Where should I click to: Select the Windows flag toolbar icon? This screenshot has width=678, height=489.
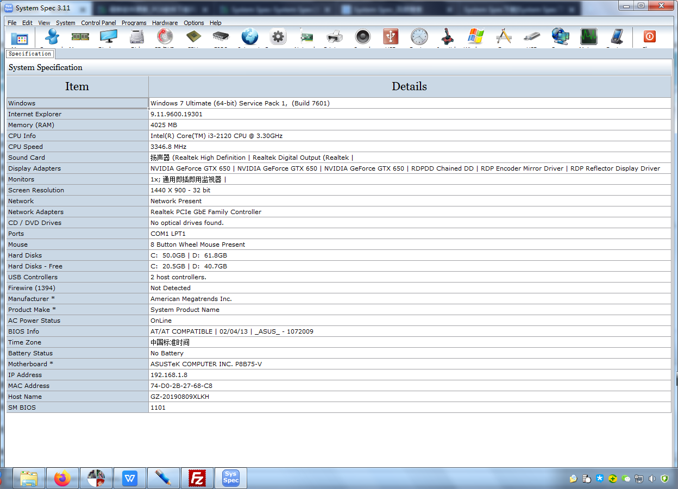pyautogui.click(x=476, y=36)
